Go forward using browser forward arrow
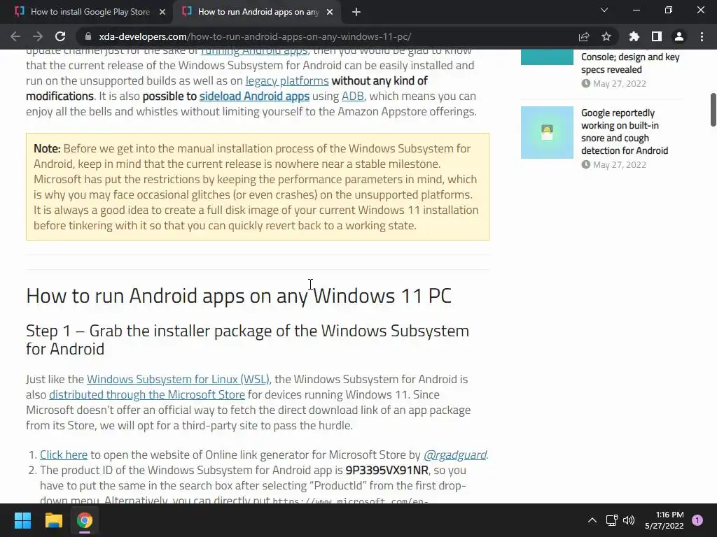 click(38, 36)
